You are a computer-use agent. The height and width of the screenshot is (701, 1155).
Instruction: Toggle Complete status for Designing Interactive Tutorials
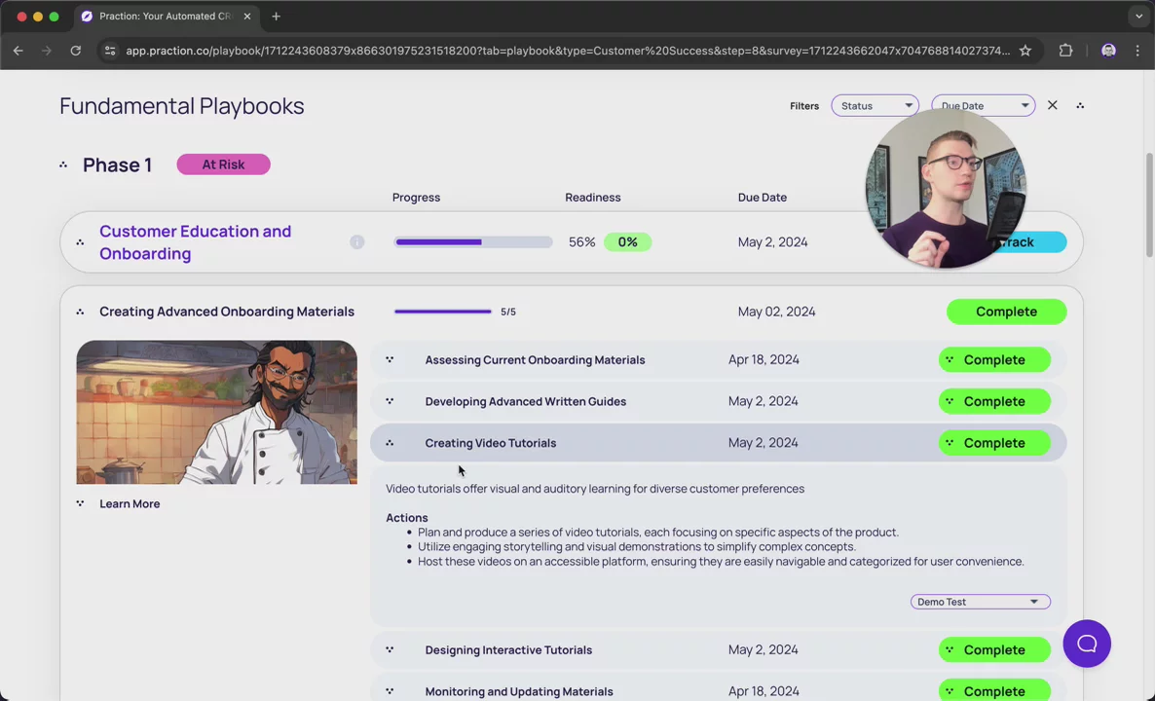pyautogui.click(x=993, y=650)
